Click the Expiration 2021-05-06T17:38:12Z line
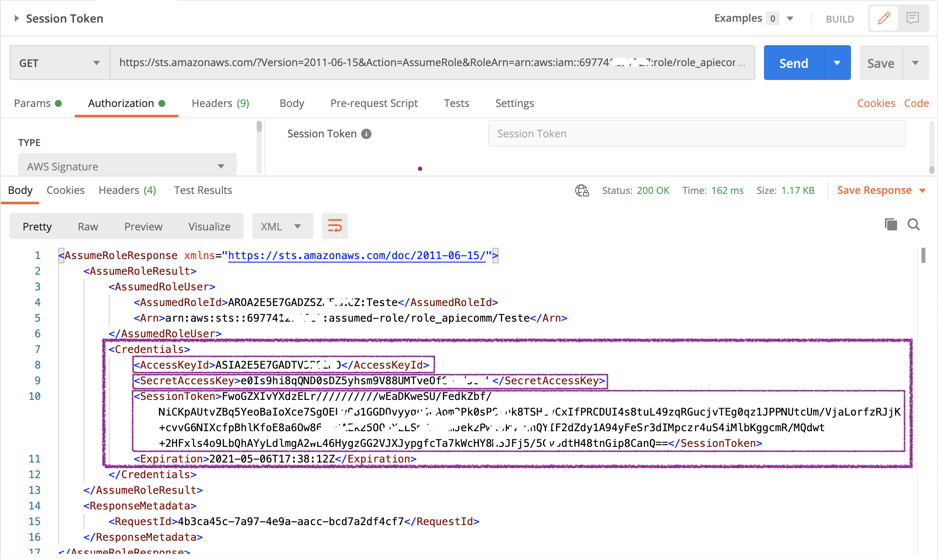Image resolution: width=938 pixels, height=559 pixels. pos(275,459)
